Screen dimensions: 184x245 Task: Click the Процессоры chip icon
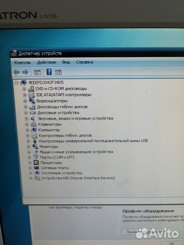(x=36, y=163)
